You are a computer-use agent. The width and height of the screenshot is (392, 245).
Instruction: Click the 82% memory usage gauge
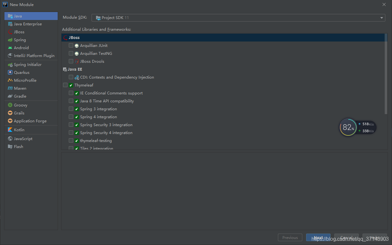pos(348,127)
